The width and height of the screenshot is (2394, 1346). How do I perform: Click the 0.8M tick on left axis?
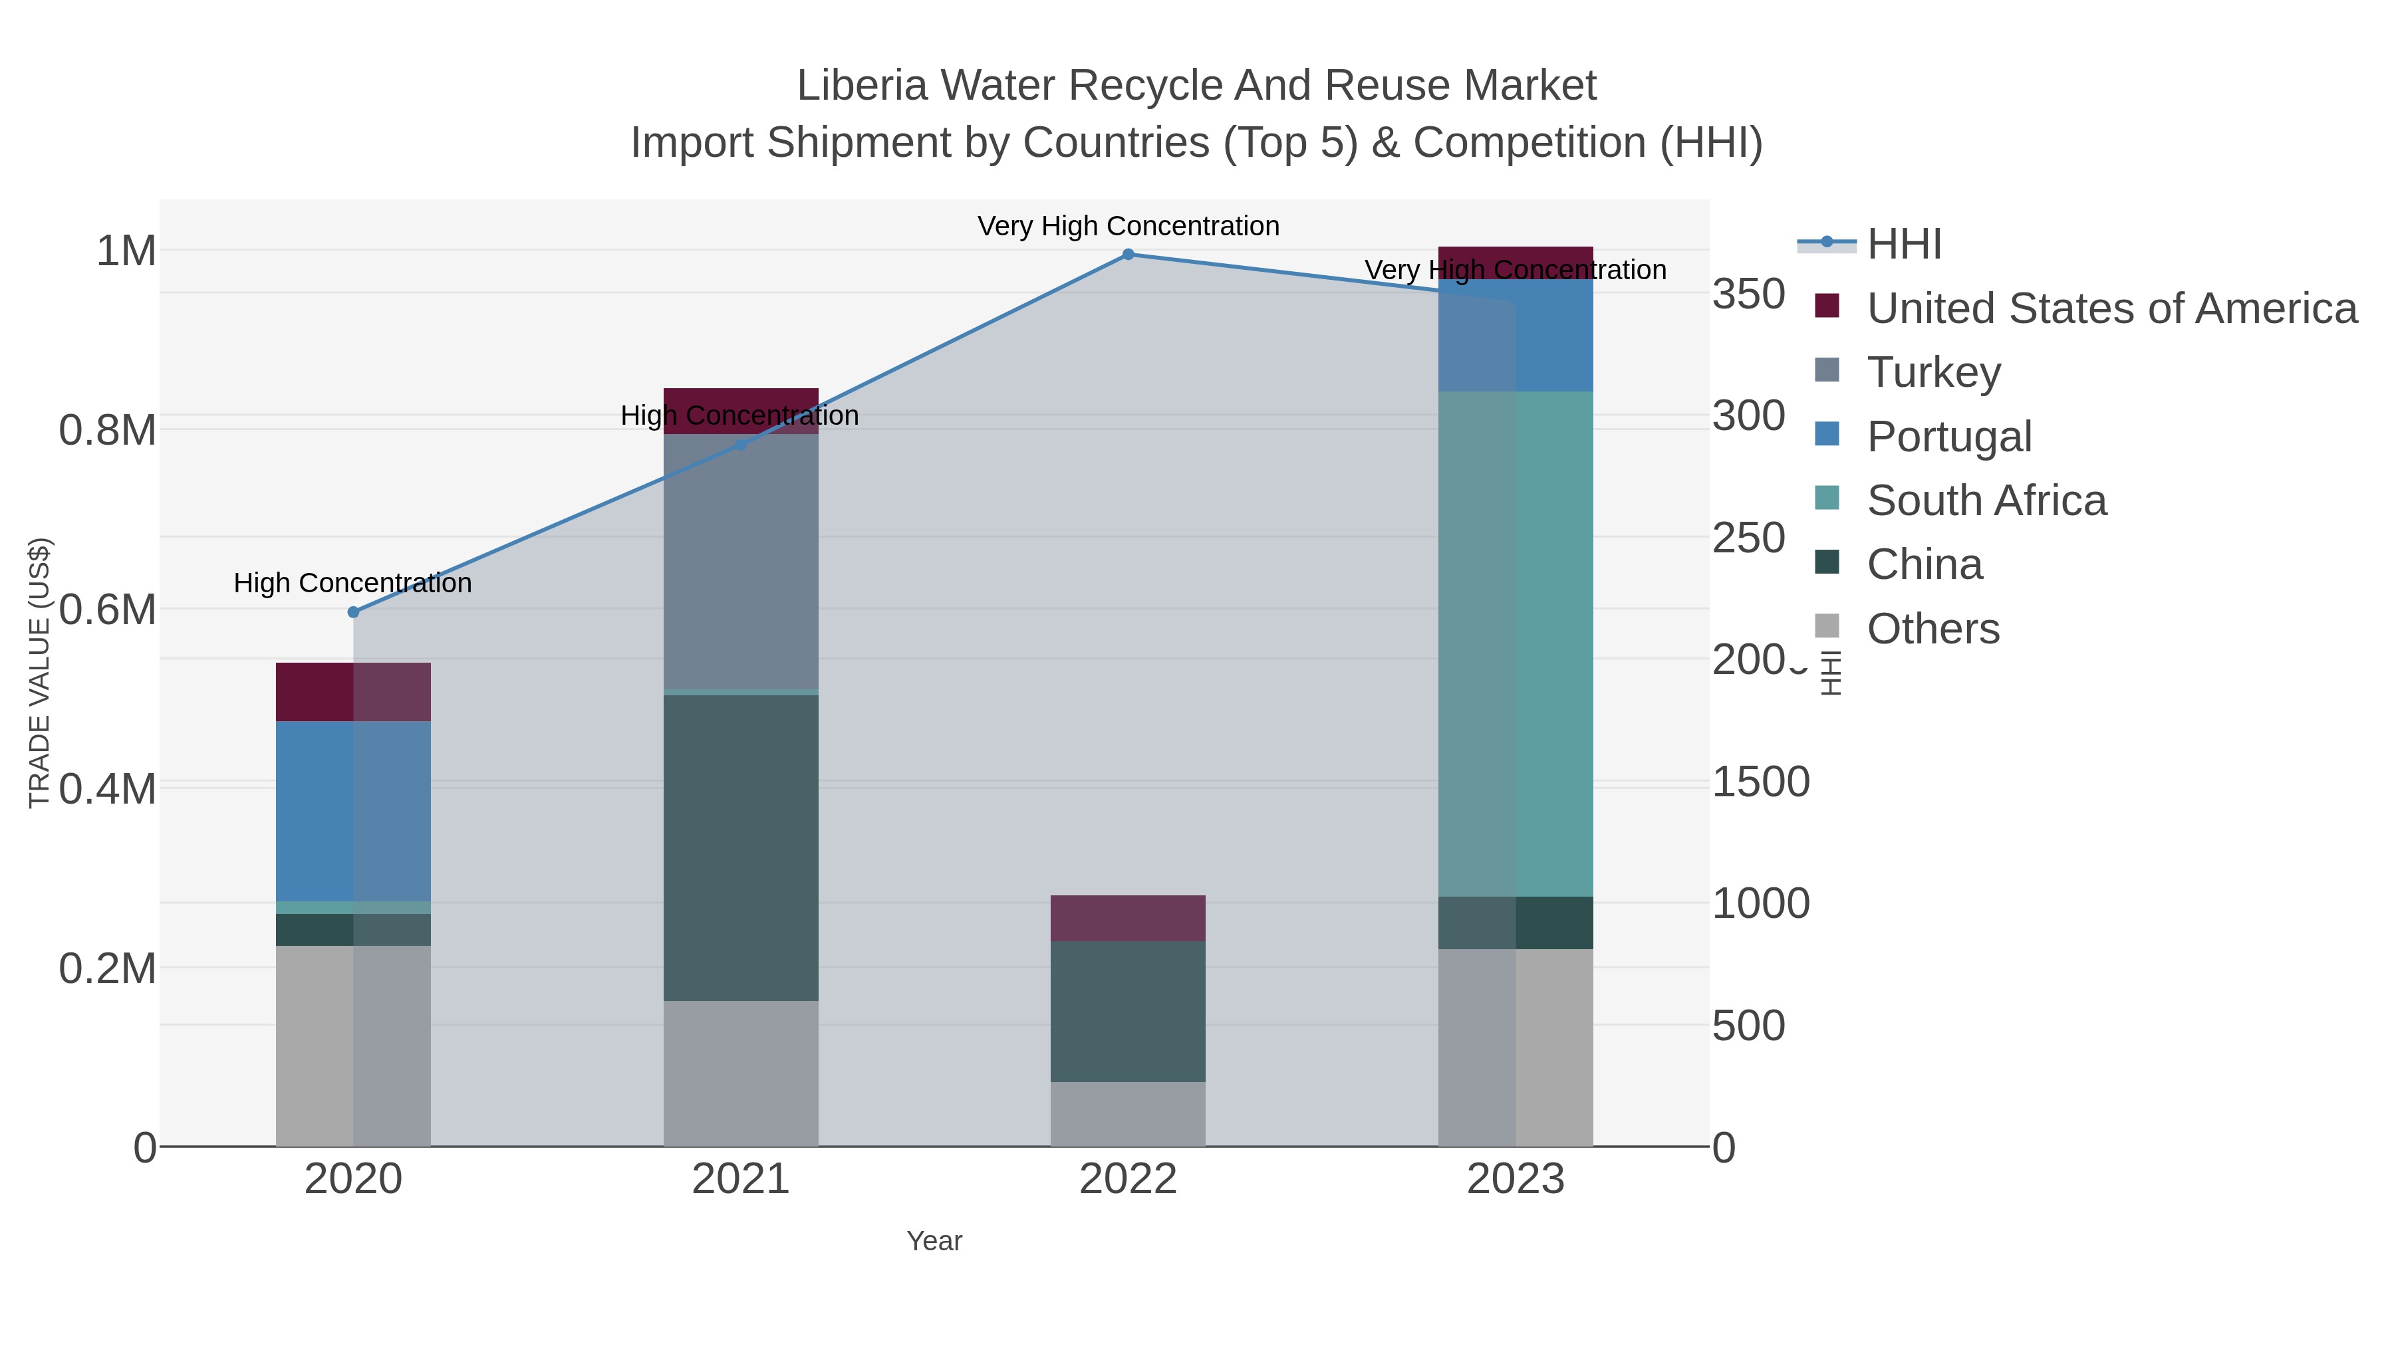(108, 431)
